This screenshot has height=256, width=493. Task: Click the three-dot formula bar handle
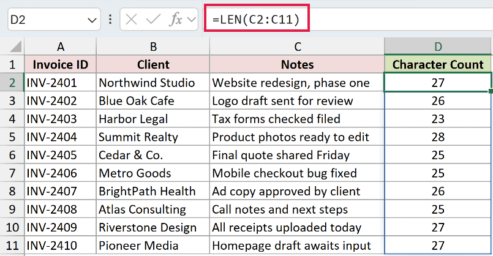110,20
